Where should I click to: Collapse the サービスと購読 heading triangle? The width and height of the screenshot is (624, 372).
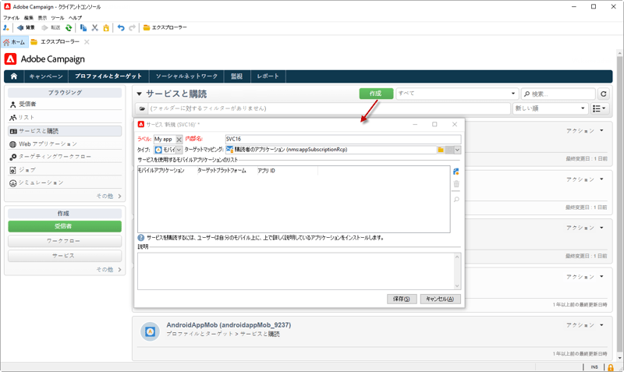[x=140, y=94]
